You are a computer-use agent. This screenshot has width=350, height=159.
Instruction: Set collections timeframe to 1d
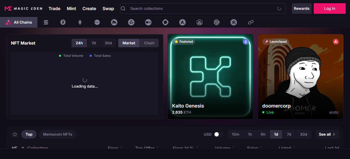pos(276,134)
